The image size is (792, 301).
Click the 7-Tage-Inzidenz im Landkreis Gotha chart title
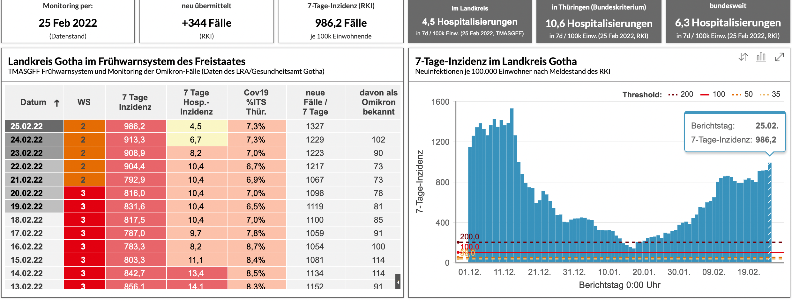pos(496,61)
